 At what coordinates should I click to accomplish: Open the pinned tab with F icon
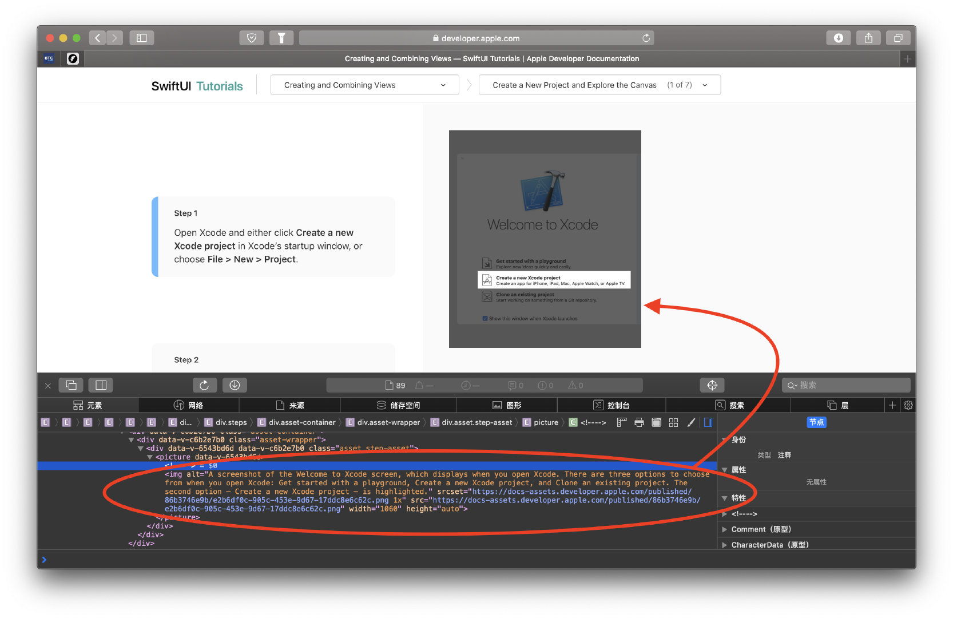(x=73, y=58)
